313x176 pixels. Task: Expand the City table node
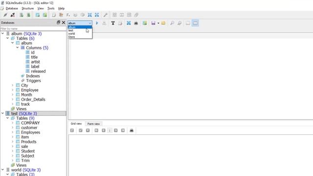tap(12, 85)
